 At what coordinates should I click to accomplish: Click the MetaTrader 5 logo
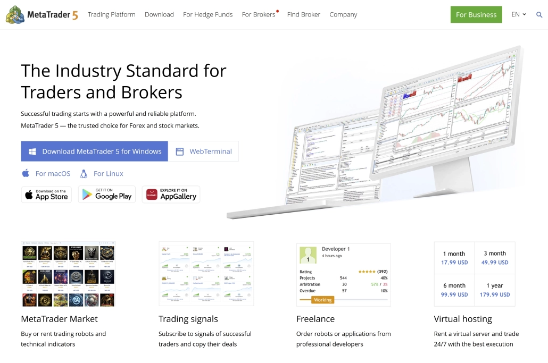point(42,14)
